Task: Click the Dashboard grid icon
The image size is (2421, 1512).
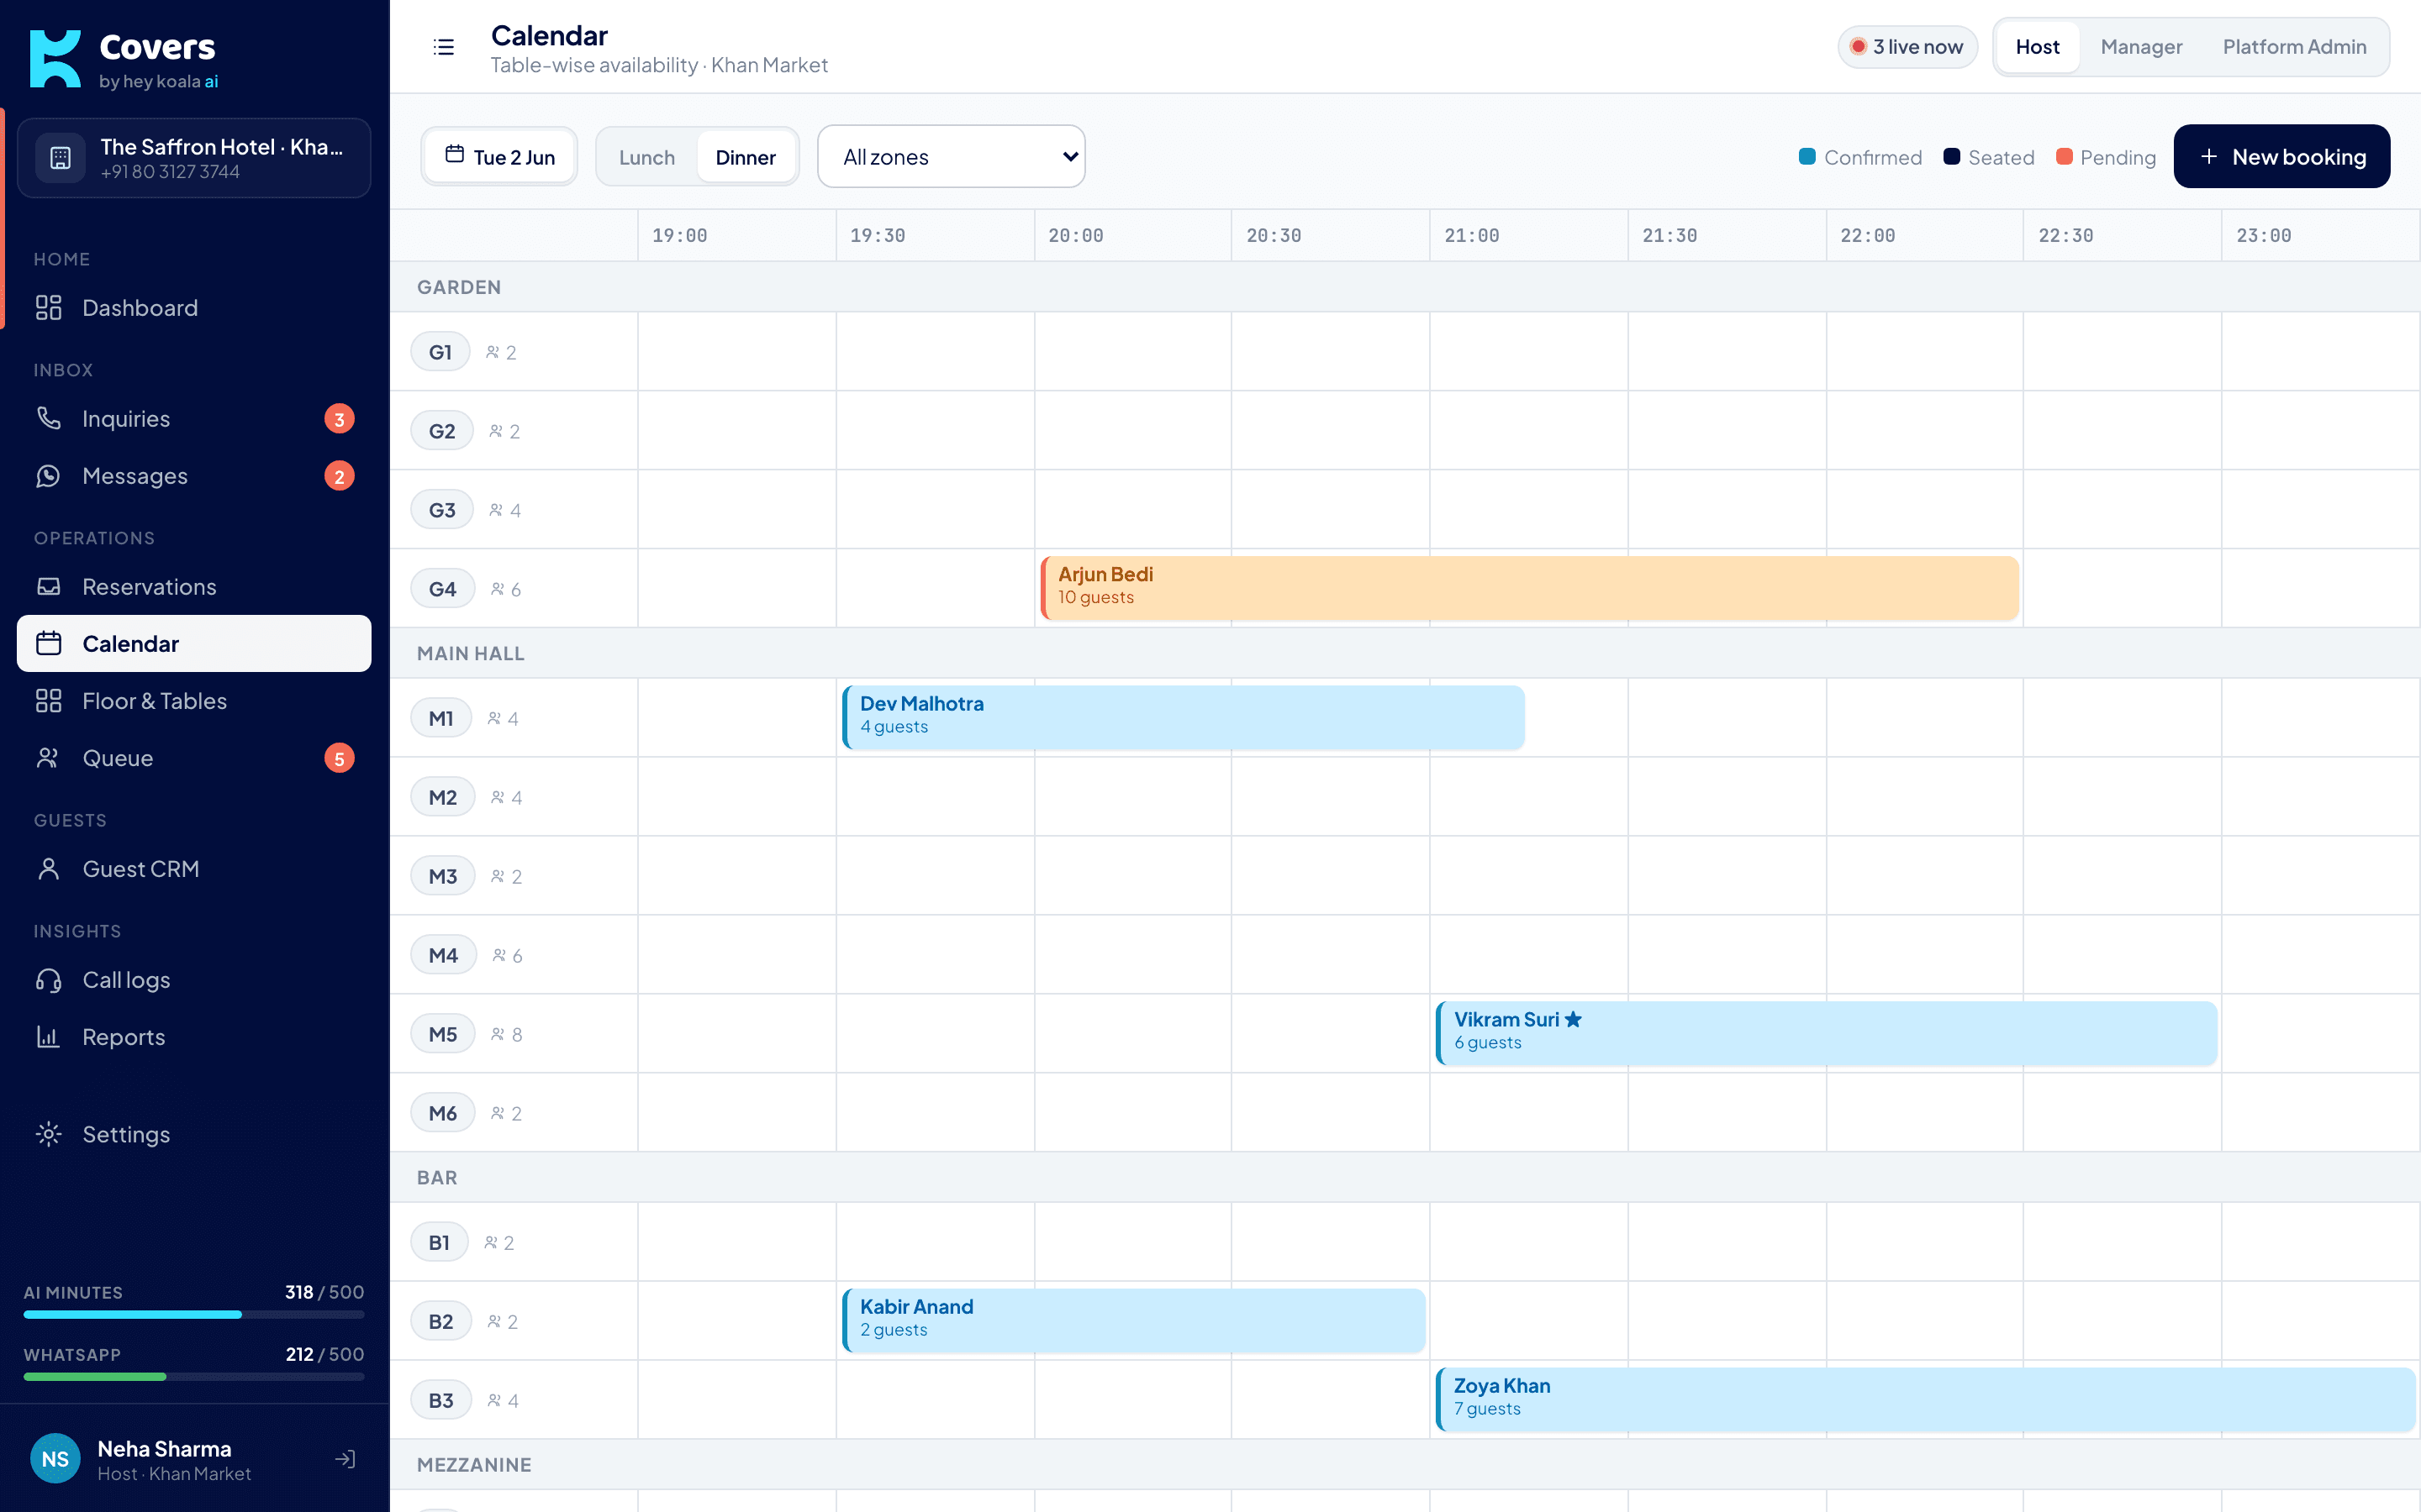Action: pyautogui.click(x=48, y=308)
